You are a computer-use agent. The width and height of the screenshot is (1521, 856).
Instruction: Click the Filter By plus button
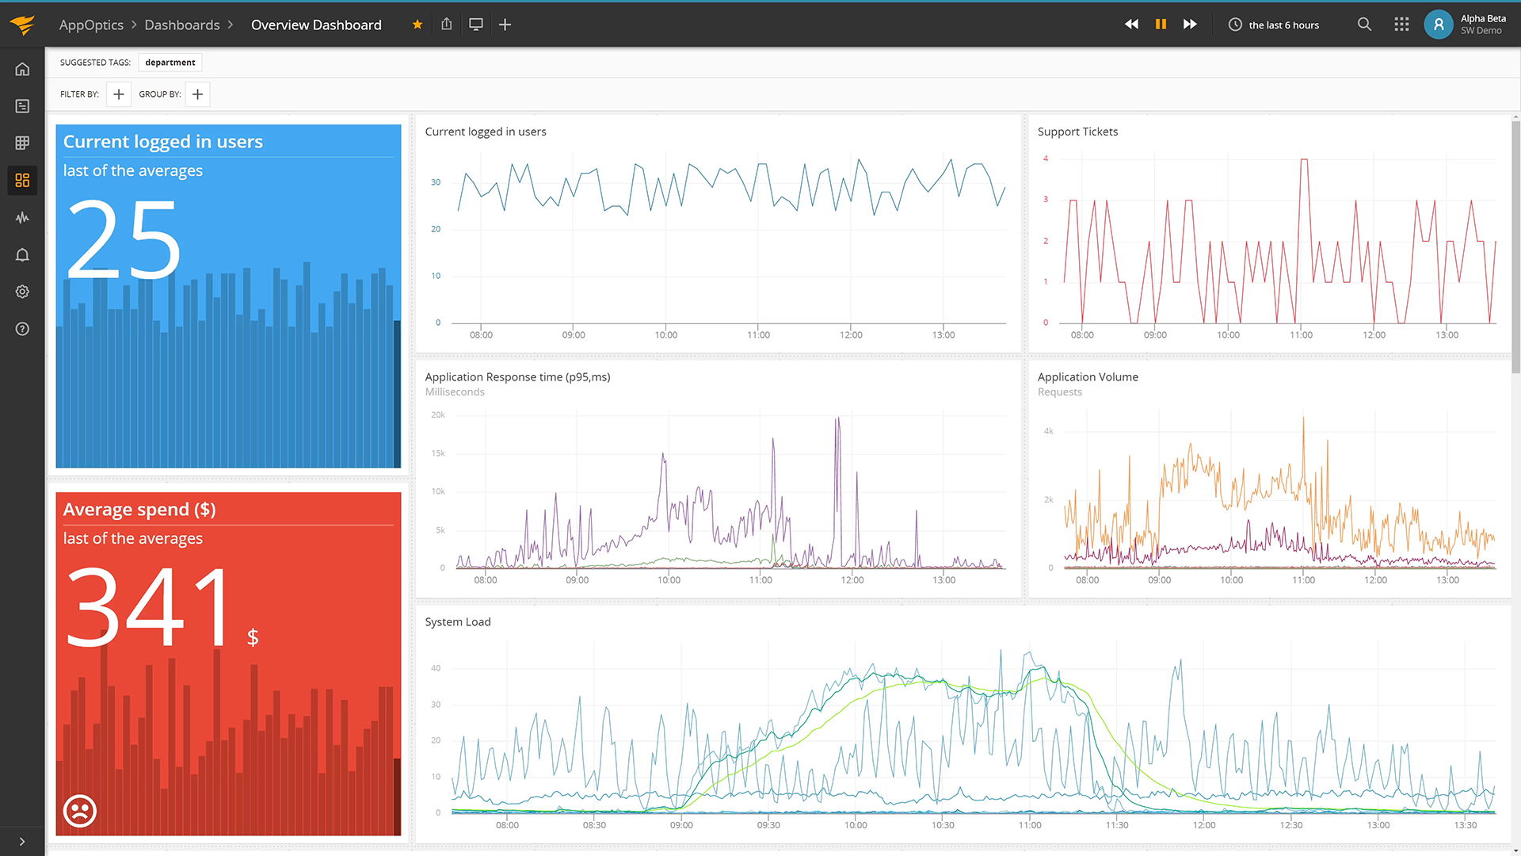point(119,94)
